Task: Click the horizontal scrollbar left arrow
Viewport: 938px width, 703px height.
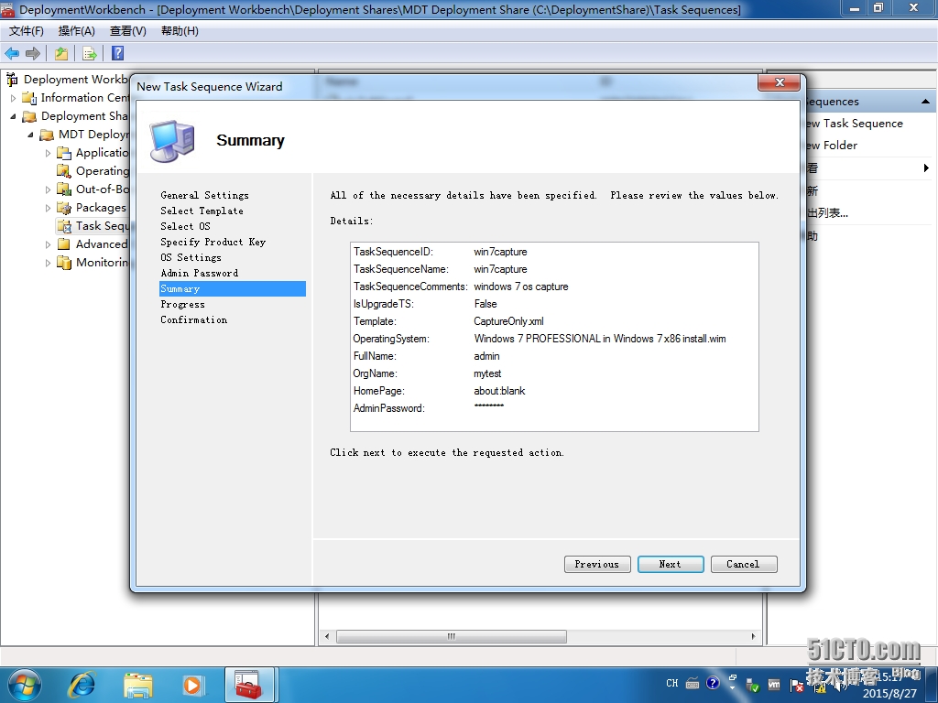Action: point(327,636)
